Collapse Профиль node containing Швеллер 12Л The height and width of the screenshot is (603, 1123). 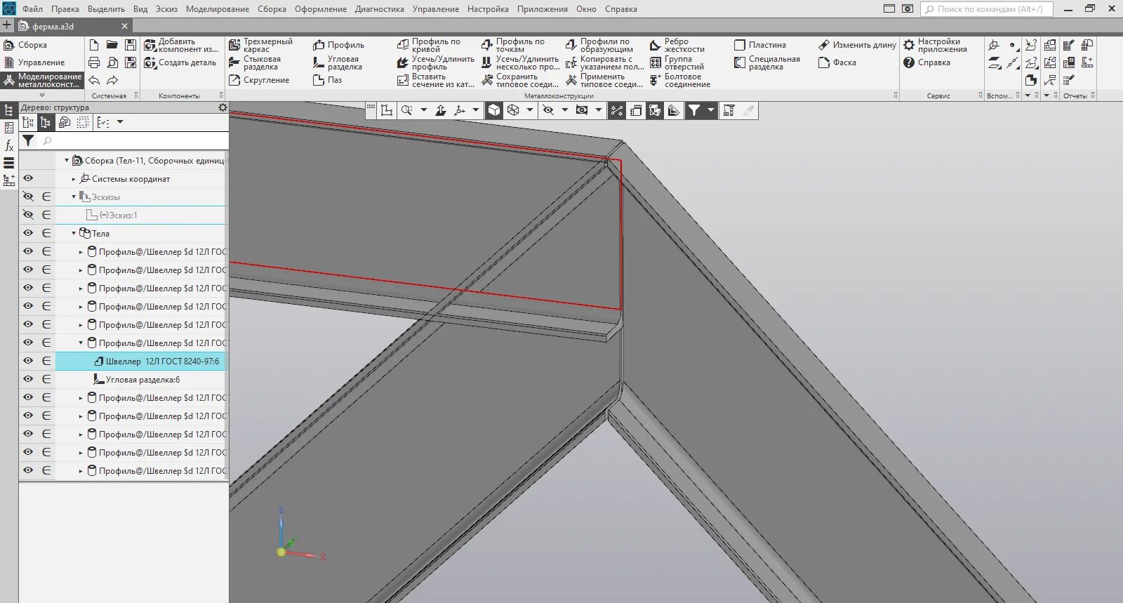click(x=81, y=343)
